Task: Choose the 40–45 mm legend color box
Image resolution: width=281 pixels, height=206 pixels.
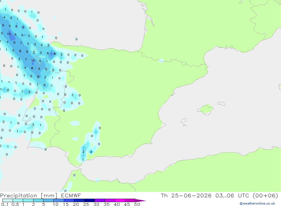Action: pos(120,200)
